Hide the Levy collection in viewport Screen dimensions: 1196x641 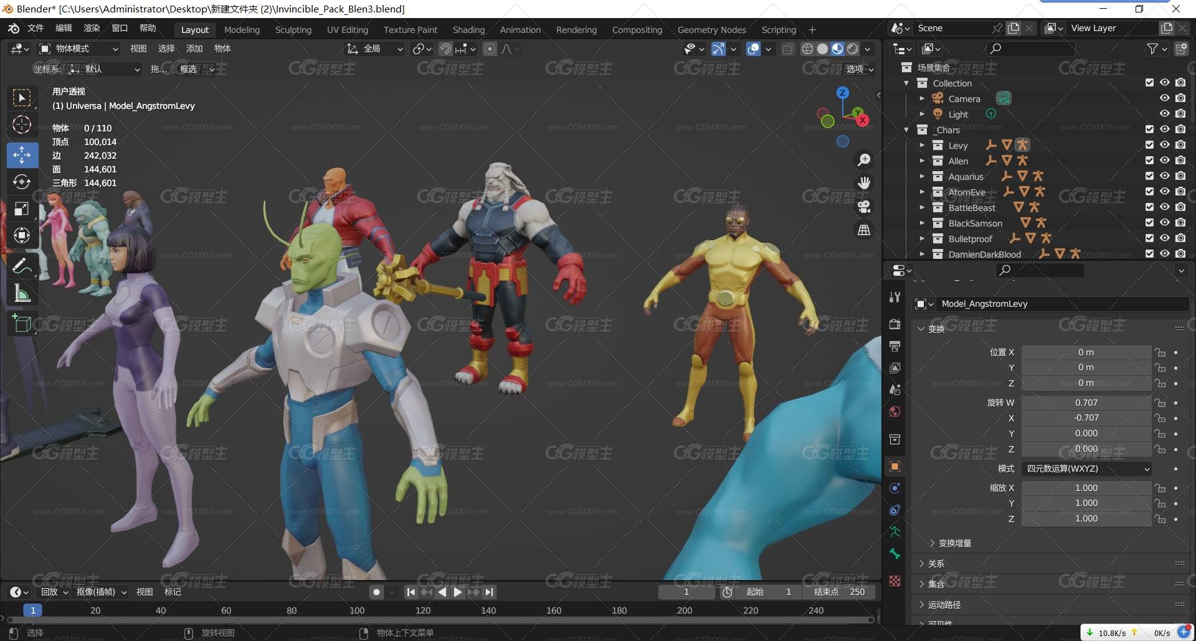(1164, 145)
